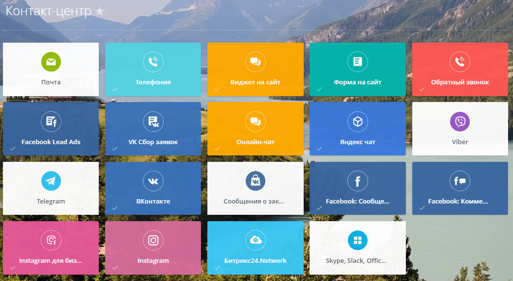This screenshot has width=513, height=281.
Task: Open the Instagram для бизнеса icon
Action: [x=51, y=240]
